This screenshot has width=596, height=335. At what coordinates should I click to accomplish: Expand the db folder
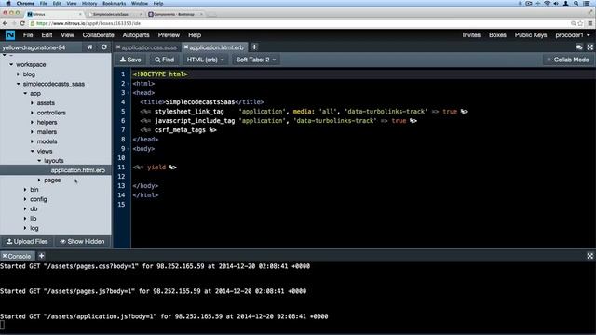(x=25, y=208)
